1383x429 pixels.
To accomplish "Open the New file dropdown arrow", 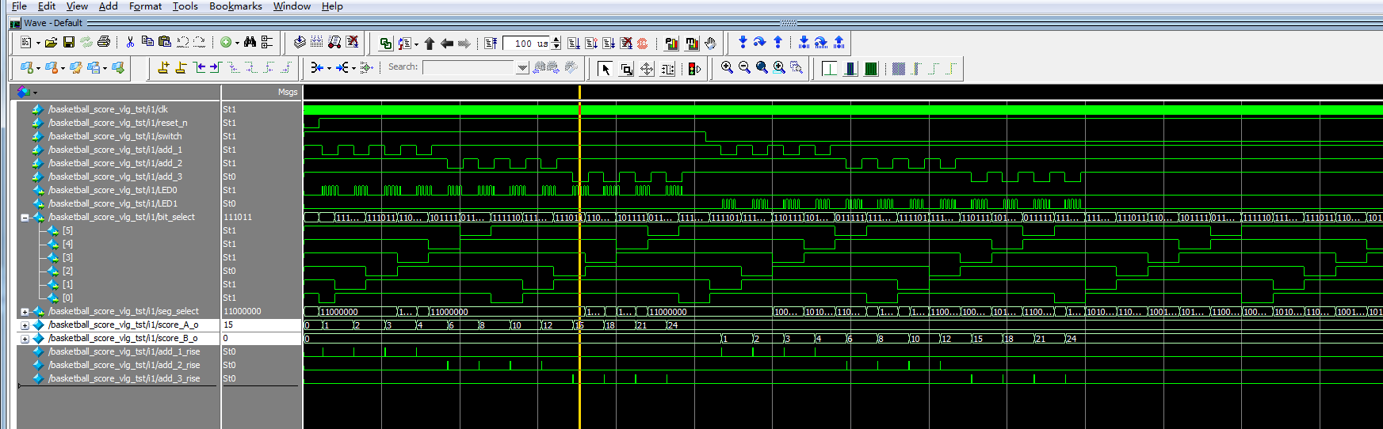I will tap(37, 44).
